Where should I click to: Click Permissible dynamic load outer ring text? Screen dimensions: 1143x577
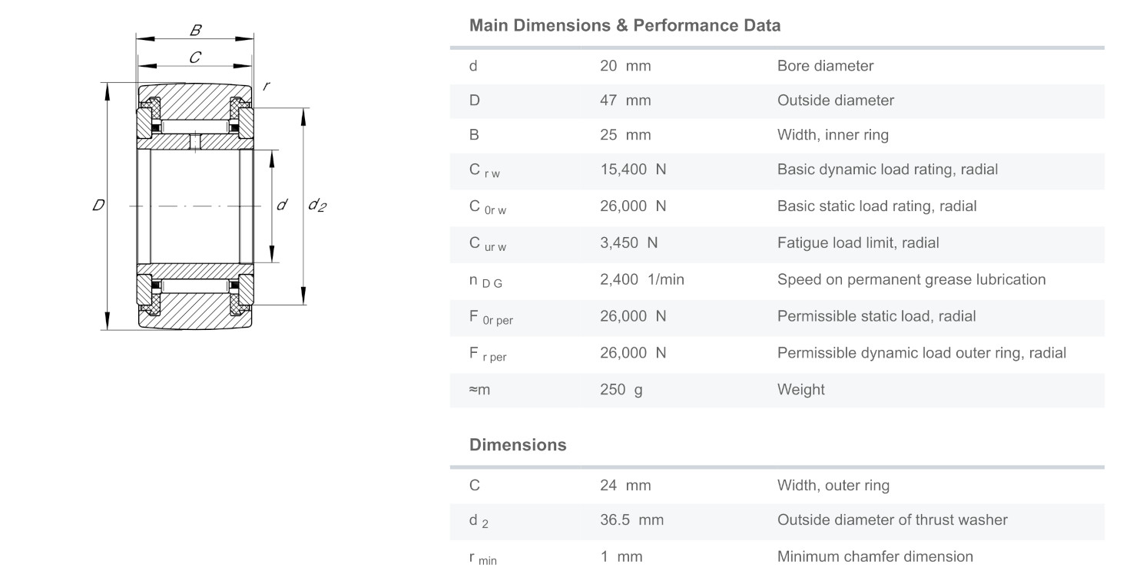point(921,353)
